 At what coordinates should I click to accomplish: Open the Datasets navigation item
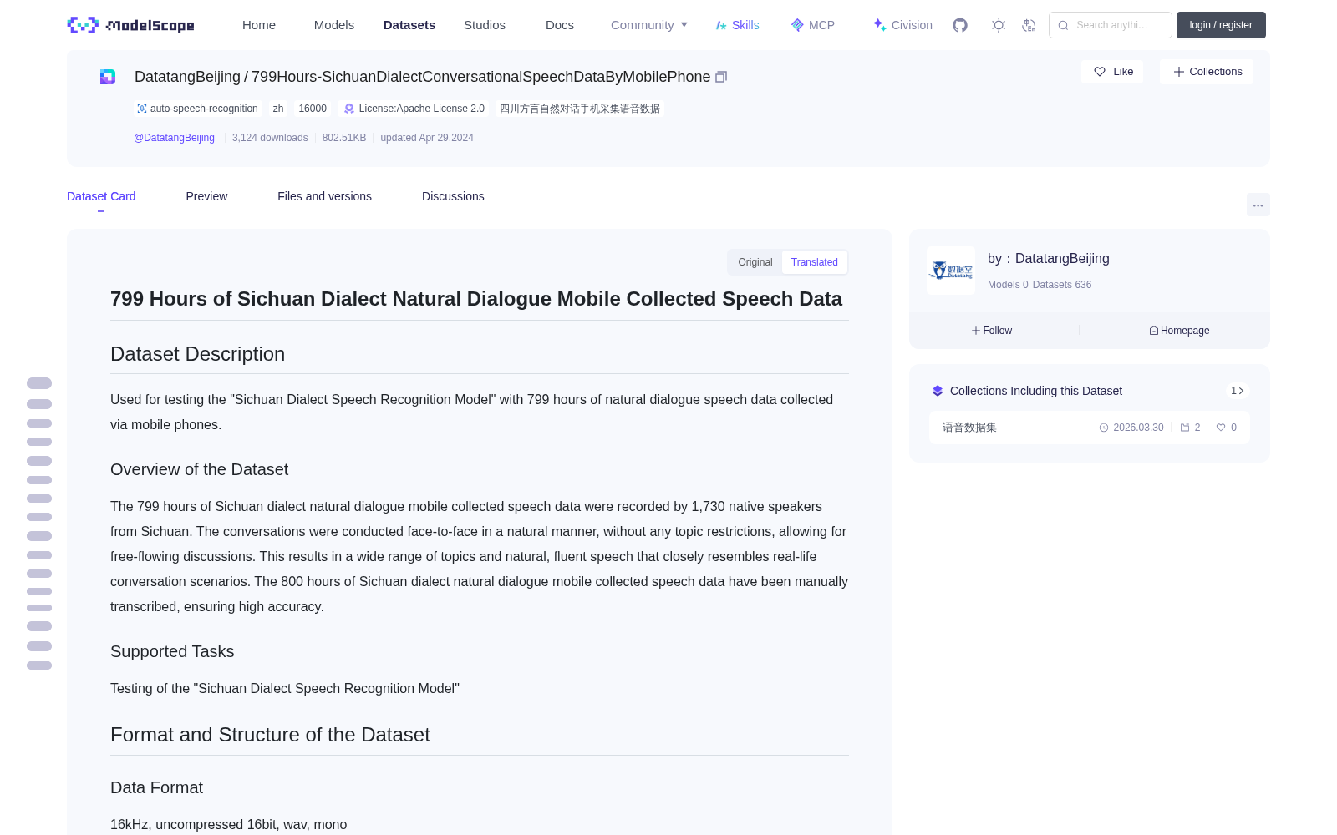(x=409, y=25)
